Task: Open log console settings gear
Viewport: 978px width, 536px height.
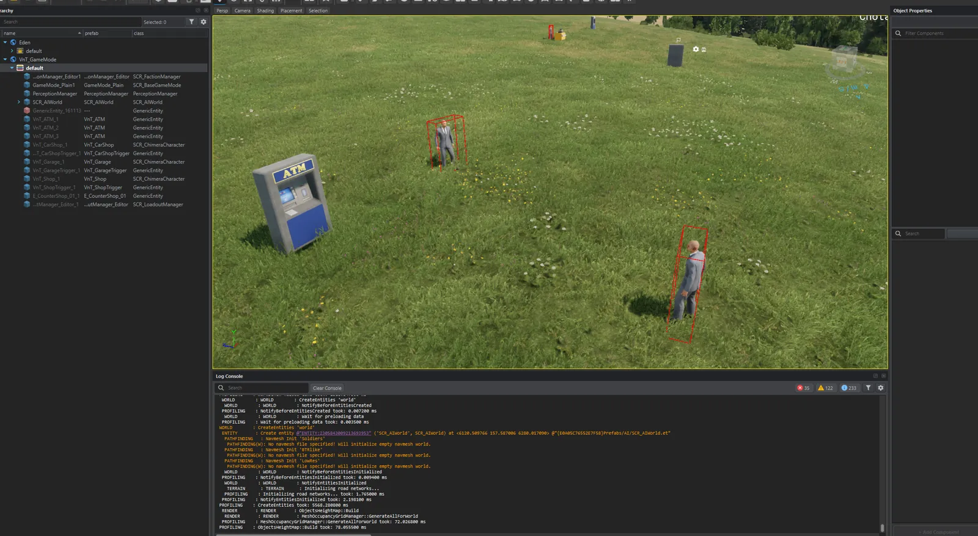Action: point(881,388)
